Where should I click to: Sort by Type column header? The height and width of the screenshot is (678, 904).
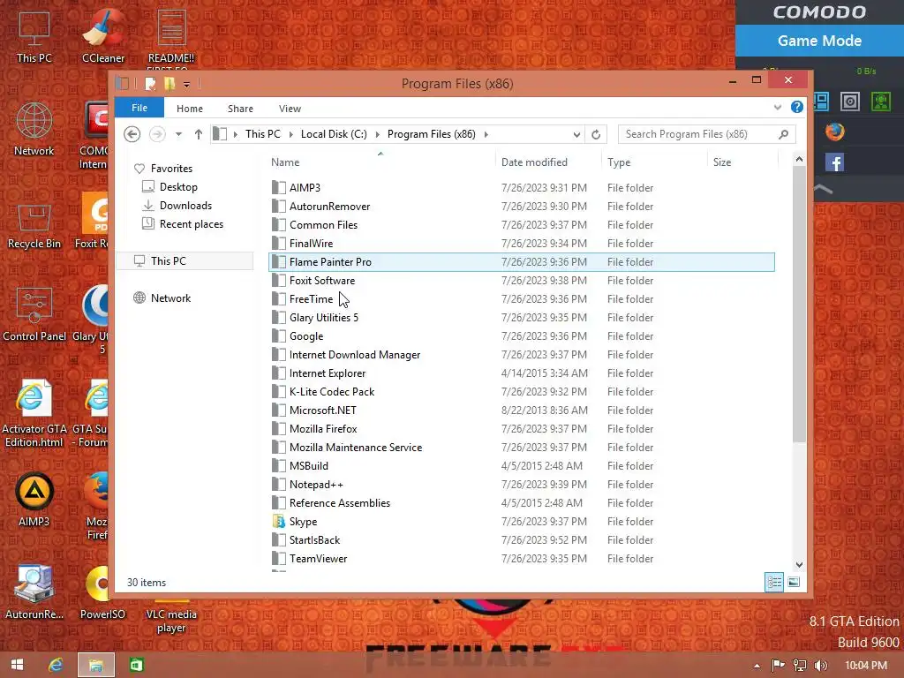coord(654,162)
